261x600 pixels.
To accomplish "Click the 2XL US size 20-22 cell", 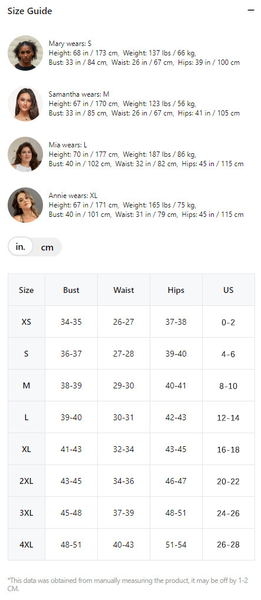I will [229, 481].
